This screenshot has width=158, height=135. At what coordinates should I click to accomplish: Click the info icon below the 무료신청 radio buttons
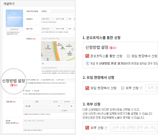coord(24,94)
